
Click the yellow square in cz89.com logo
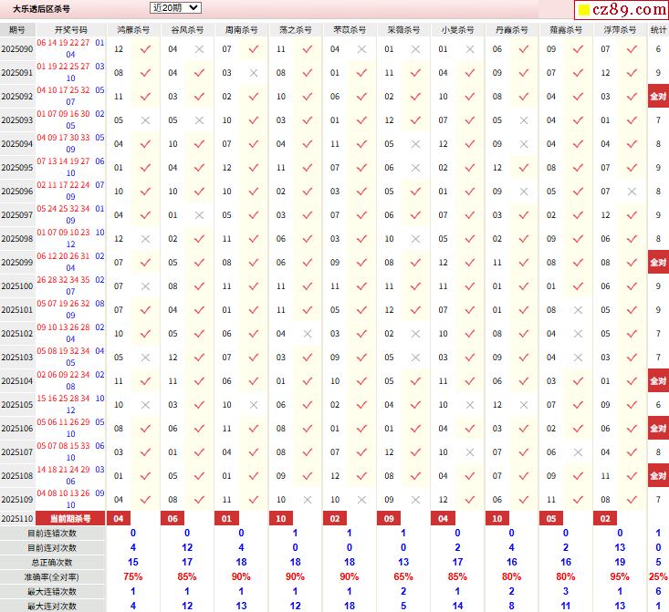pyautogui.click(x=584, y=9)
